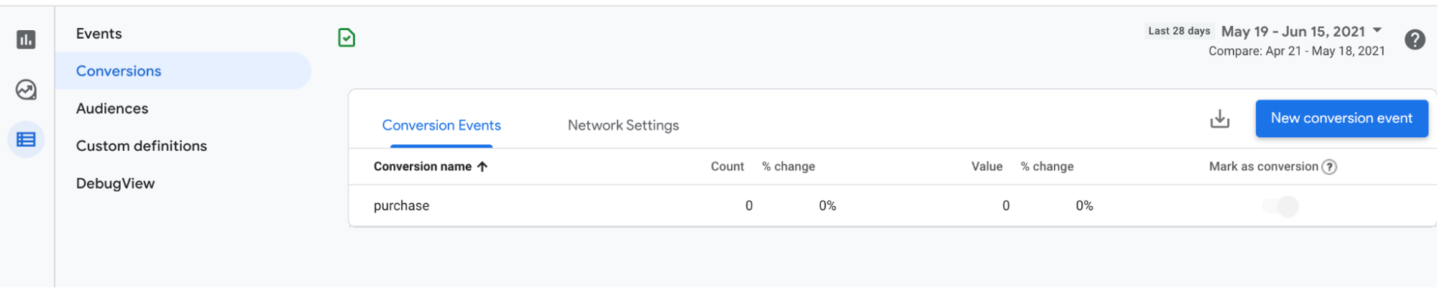This screenshot has height=288, width=1437.
Task: Sort by Conversion name arrow
Action: pos(482,167)
